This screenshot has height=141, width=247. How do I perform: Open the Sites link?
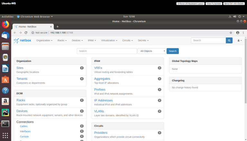(x=20, y=68)
